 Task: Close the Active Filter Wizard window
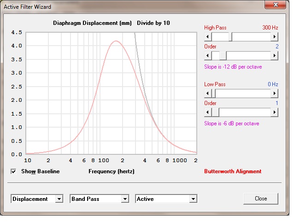tap(275, 5)
